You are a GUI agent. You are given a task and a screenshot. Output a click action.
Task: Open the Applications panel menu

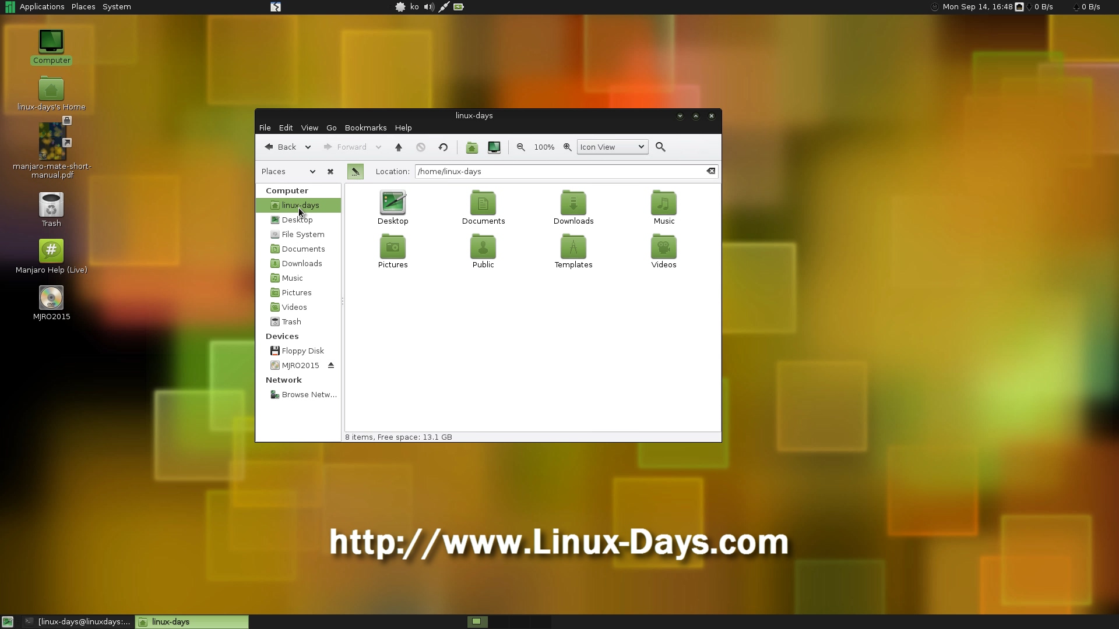point(35,7)
